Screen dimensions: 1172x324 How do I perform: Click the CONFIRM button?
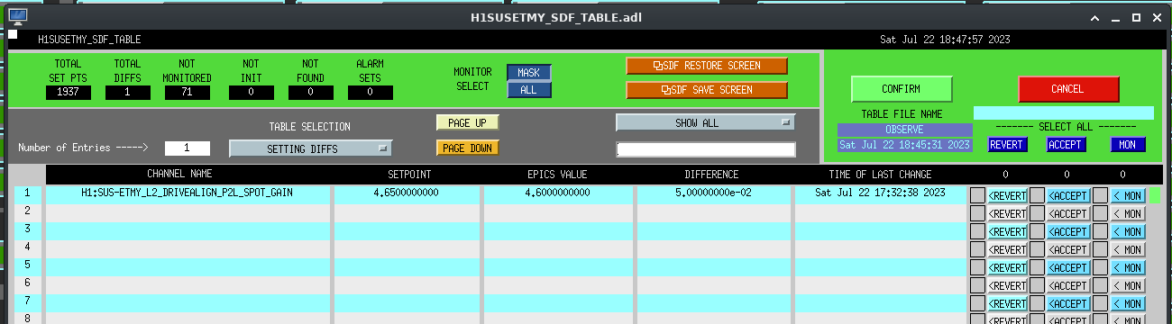[x=902, y=89]
